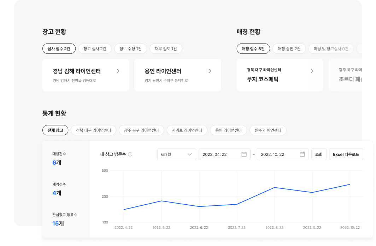Click the 2022. 8. 22 peak point on chart

(275, 187)
